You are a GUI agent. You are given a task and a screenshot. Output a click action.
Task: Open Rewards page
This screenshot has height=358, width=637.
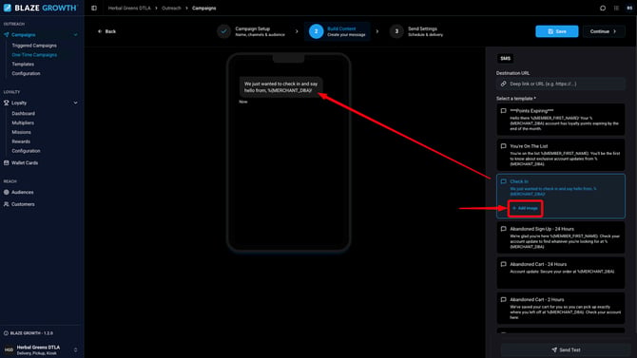tap(21, 141)
